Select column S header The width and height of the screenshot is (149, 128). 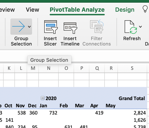point(132,68)
